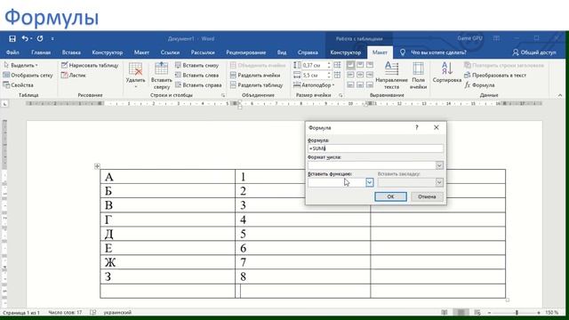569x320 pixels.
Task: Click Число слов: 17 in status bar
Action: [65, 312]
